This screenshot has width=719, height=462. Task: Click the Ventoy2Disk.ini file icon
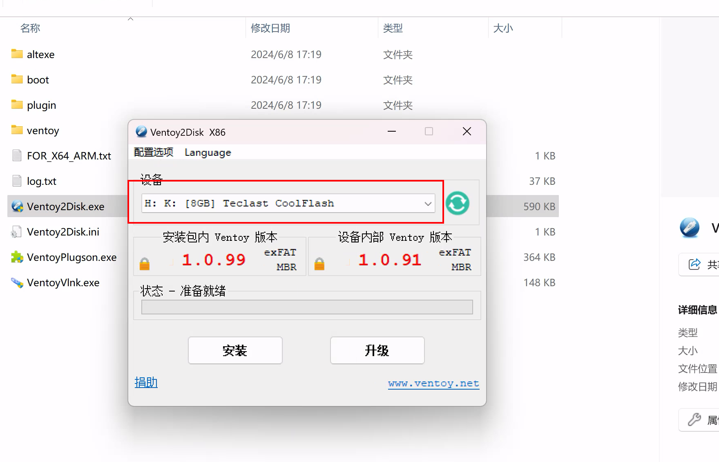[x=16, y=232]
